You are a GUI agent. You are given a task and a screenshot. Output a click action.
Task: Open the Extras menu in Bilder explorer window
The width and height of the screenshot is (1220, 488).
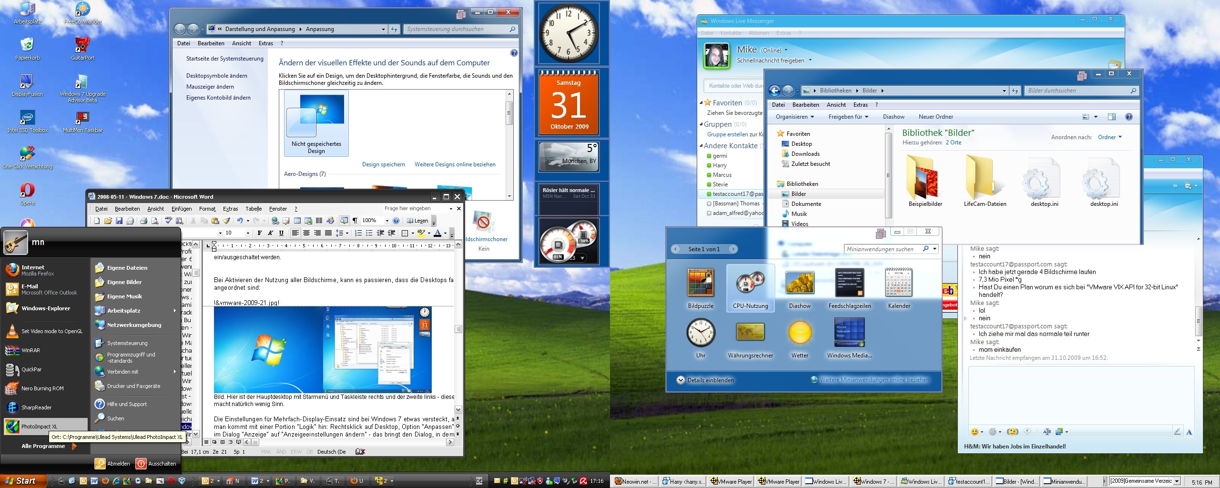pyautogui.click(x=861, y=105)
